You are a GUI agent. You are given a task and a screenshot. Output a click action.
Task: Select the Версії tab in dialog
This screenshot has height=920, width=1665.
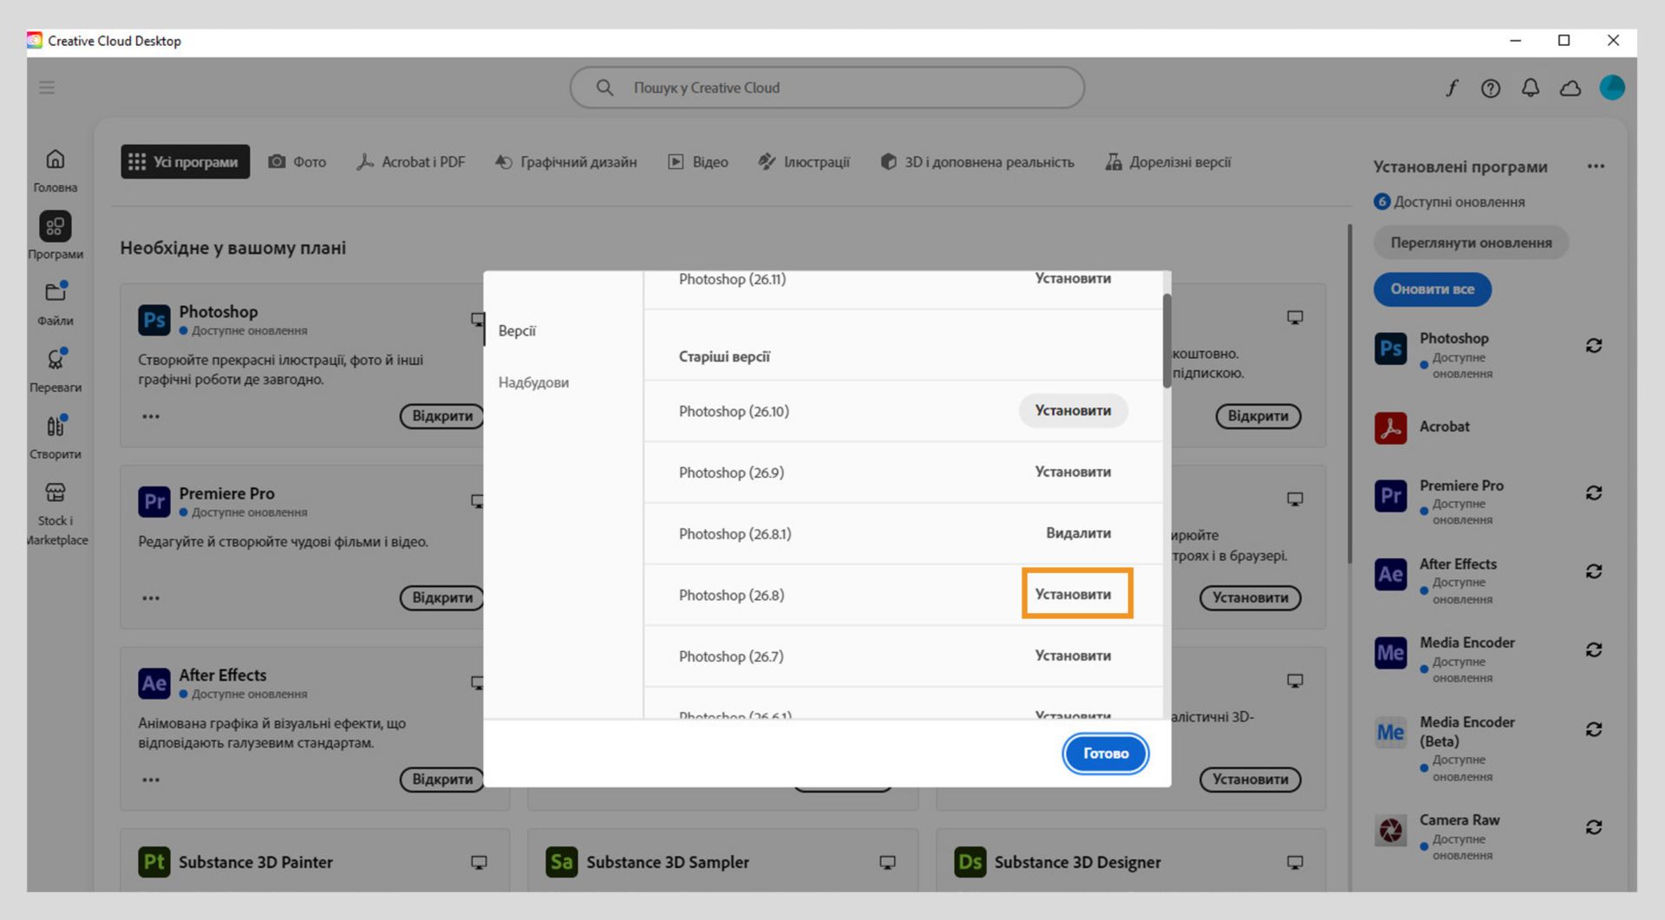coord(517,331)
